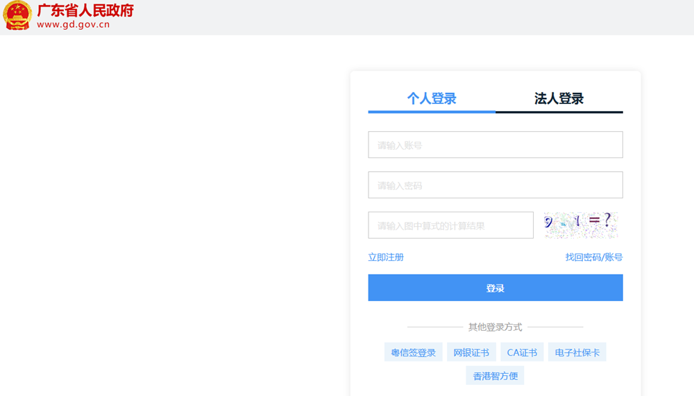The image size is (694, 396).
Task: Focus the 请输入密码 password field
Action: [495, 185]
